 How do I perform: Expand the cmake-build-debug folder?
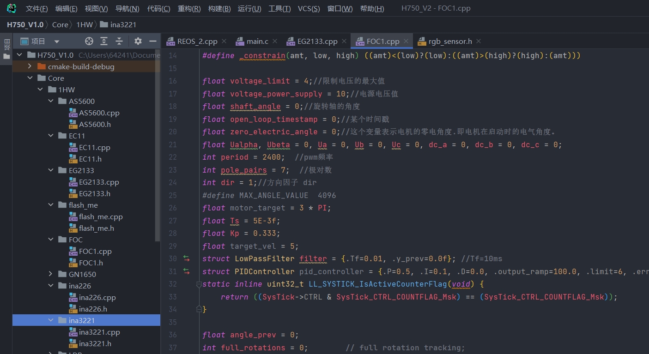coord(30,66)
